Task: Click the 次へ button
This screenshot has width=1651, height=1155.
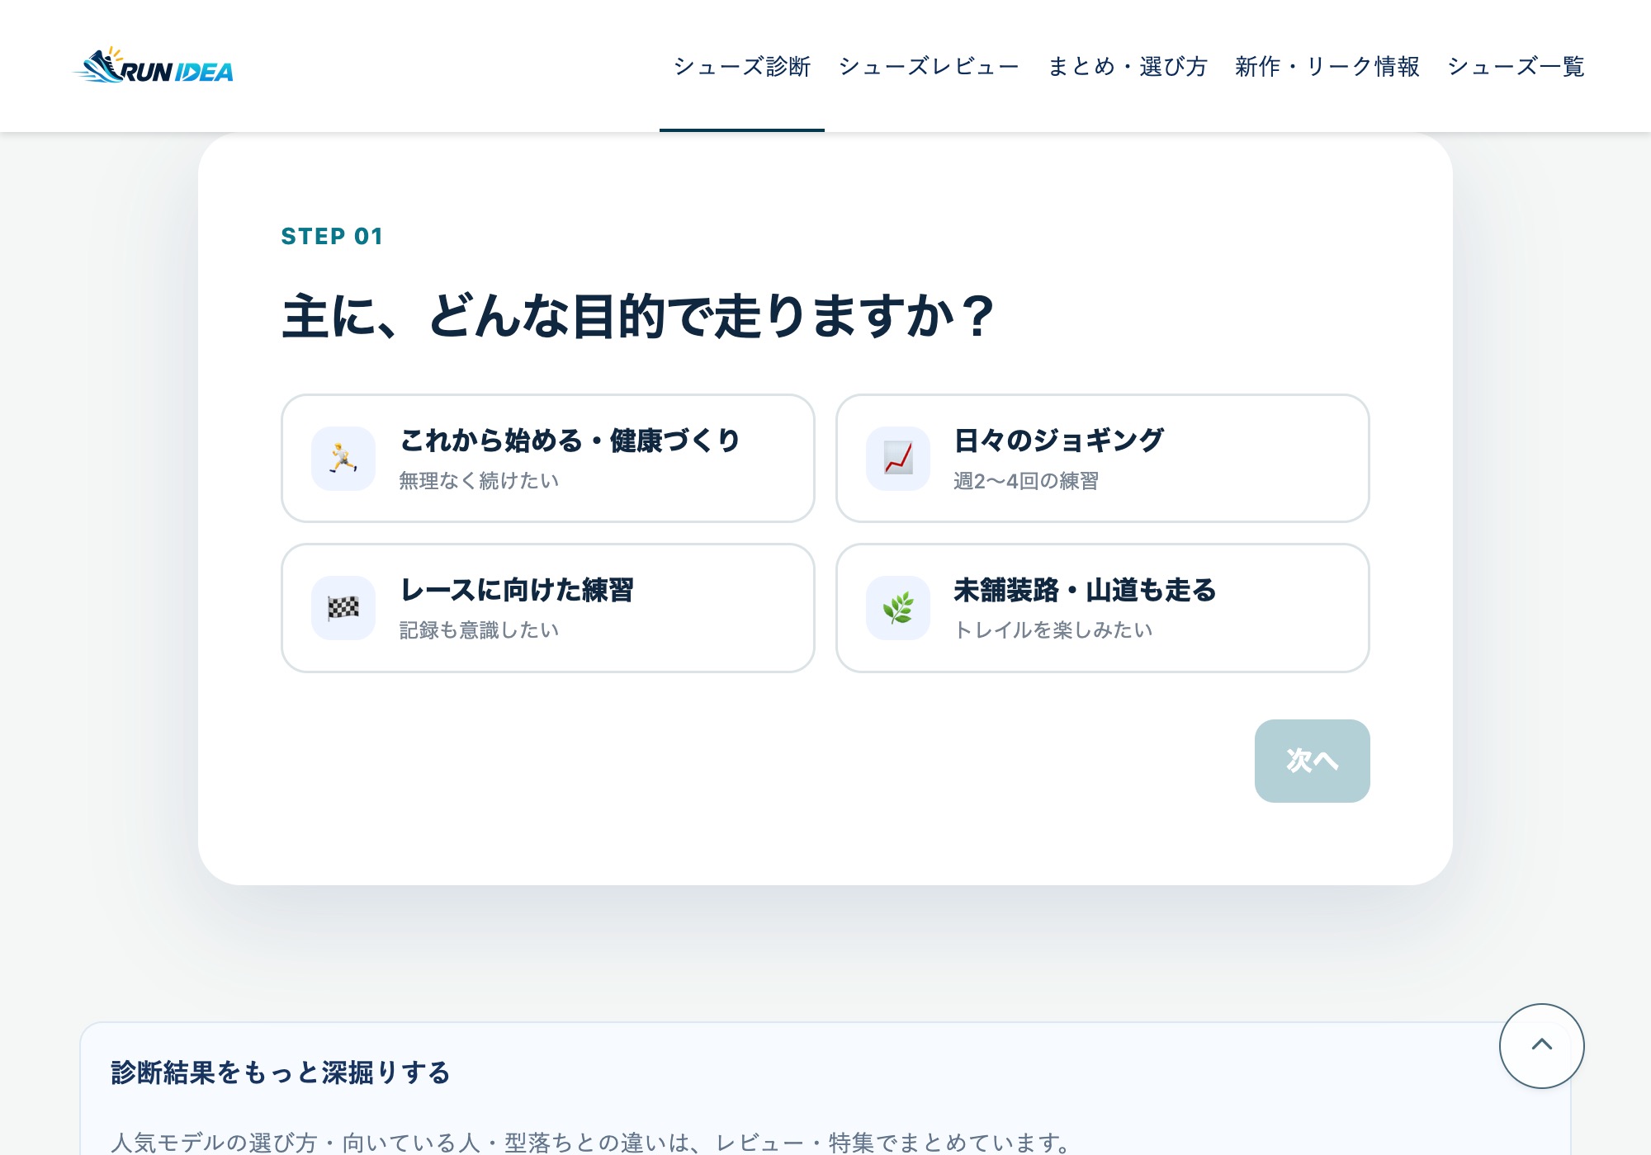Action: pyautogui.click(x=1312, y=761)
